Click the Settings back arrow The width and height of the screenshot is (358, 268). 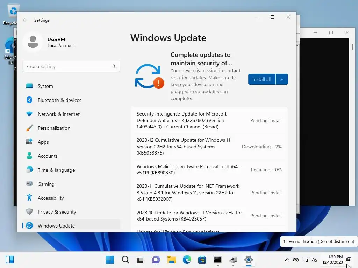pyautogui.click(x=25, y=20)
